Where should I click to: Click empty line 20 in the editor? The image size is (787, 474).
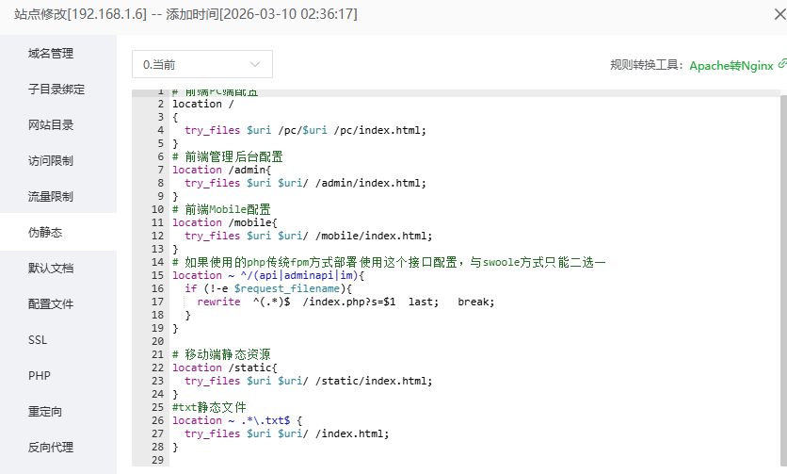377,341
